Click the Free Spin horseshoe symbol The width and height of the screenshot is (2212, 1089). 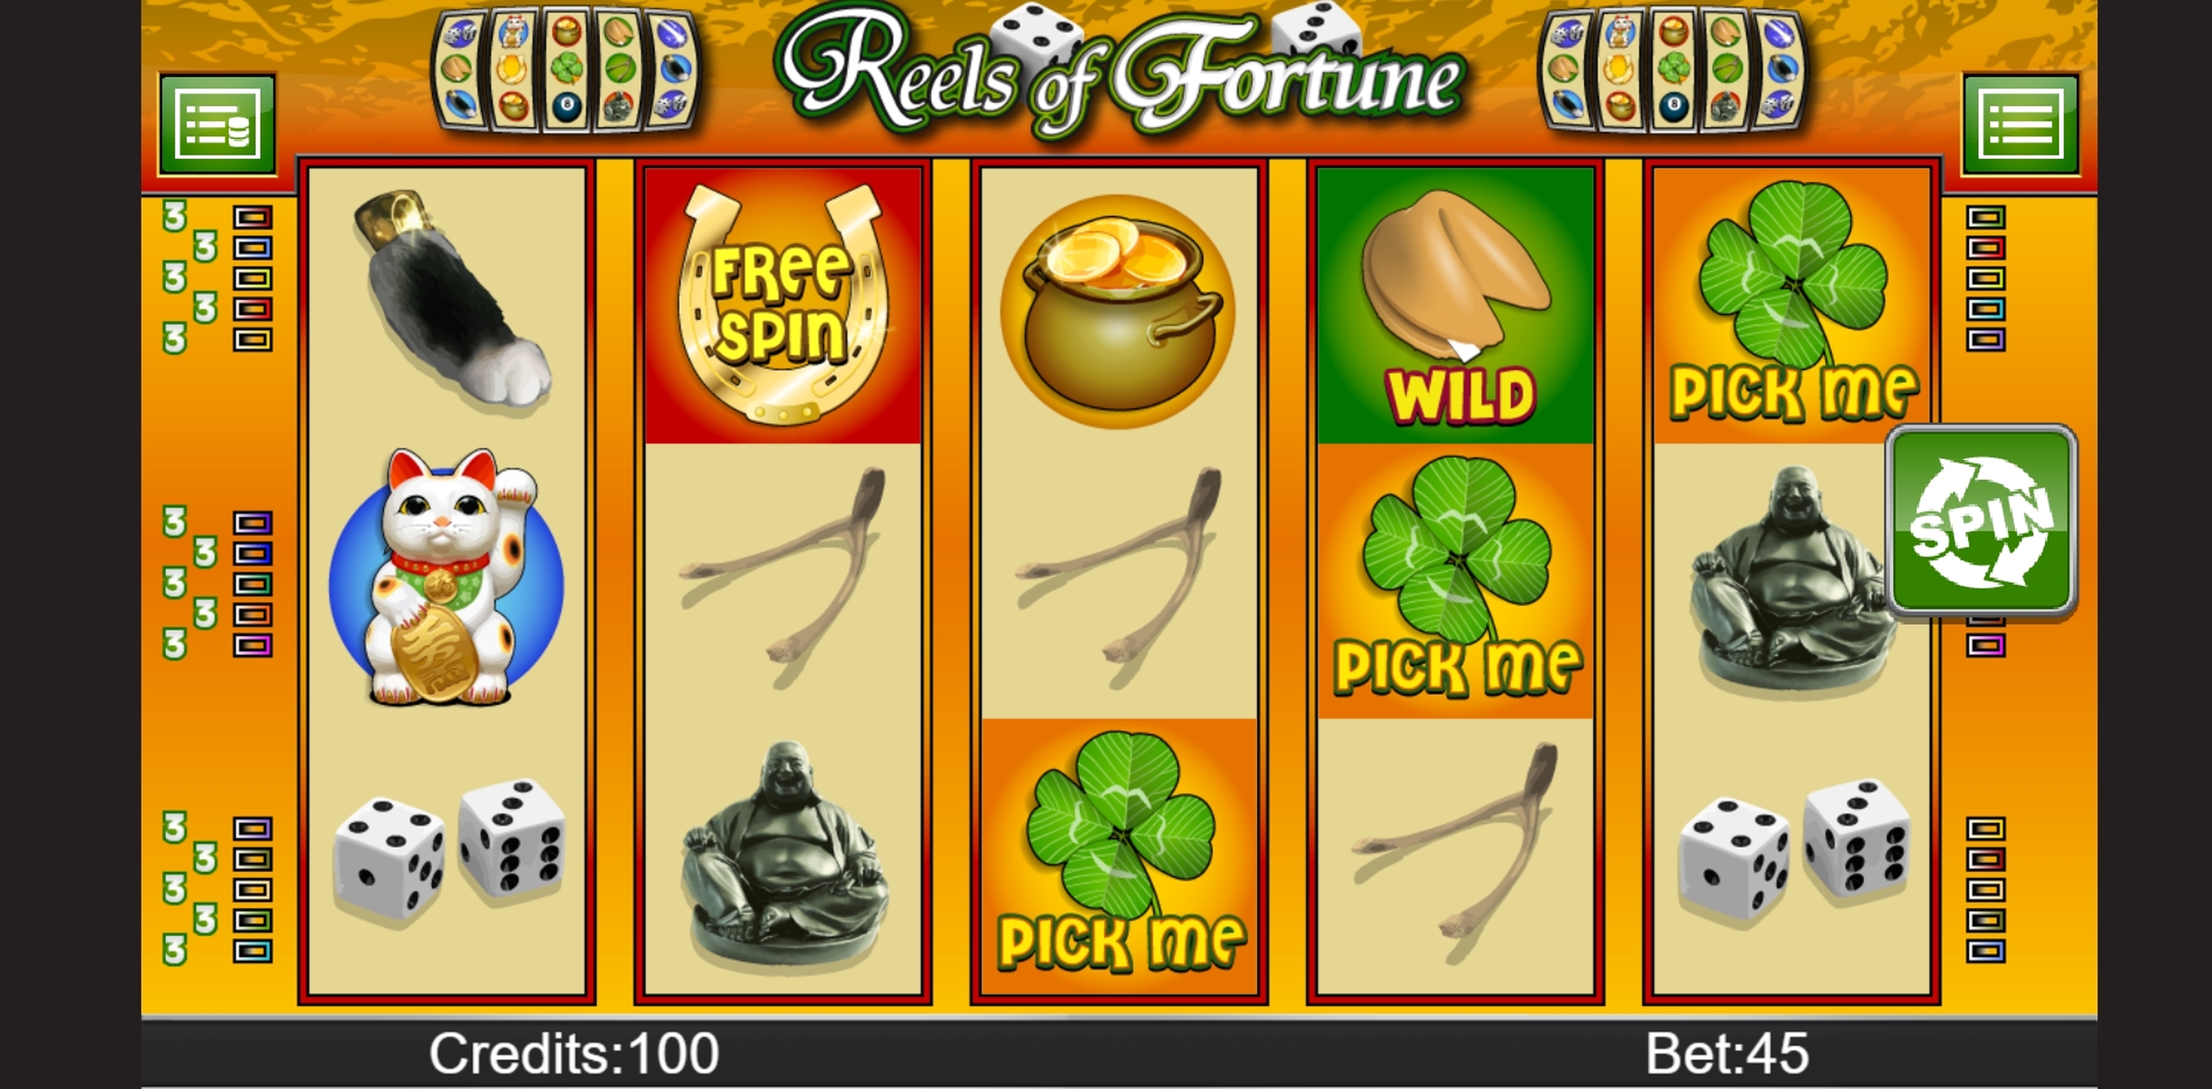point(782,306)
